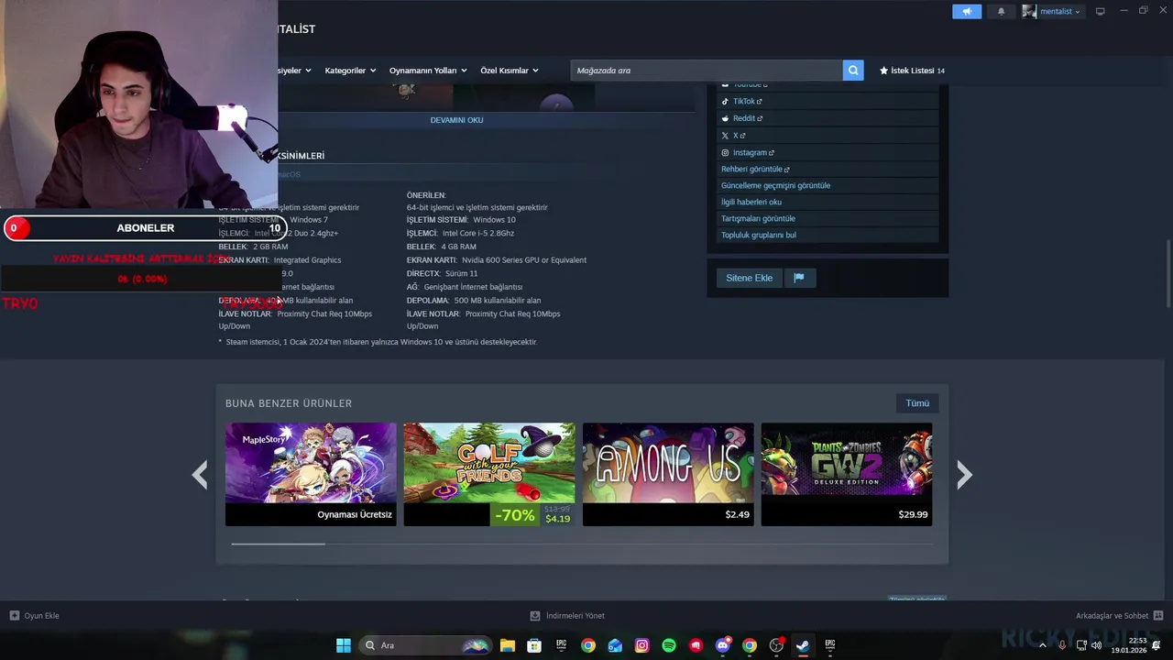
Task: Expand the Oynamanın Yolları dropdown
Action: [x=428, y=71]
